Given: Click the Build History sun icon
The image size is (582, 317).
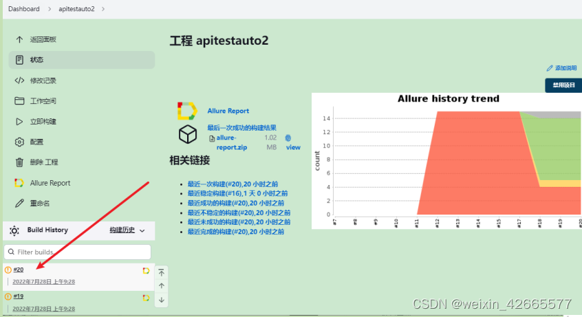Looking at the screenshot, I should 14,230.
